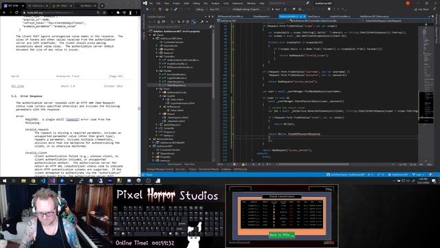Select ErrorViewModel.cs in Solution Explorer
This screenshot has width=440, height=248.
pyautogui.click(x=177, y=74)
